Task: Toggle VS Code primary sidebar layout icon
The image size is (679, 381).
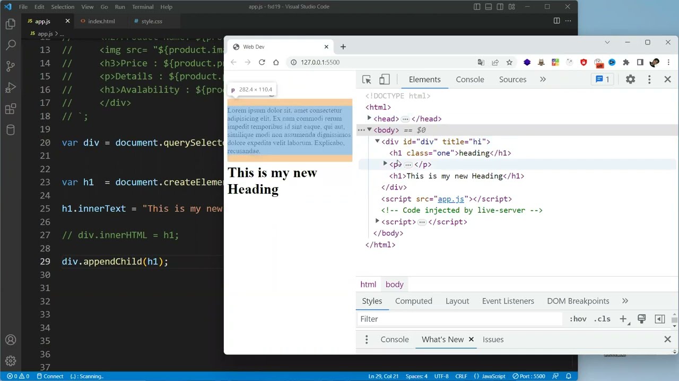Action: [477, 6]
